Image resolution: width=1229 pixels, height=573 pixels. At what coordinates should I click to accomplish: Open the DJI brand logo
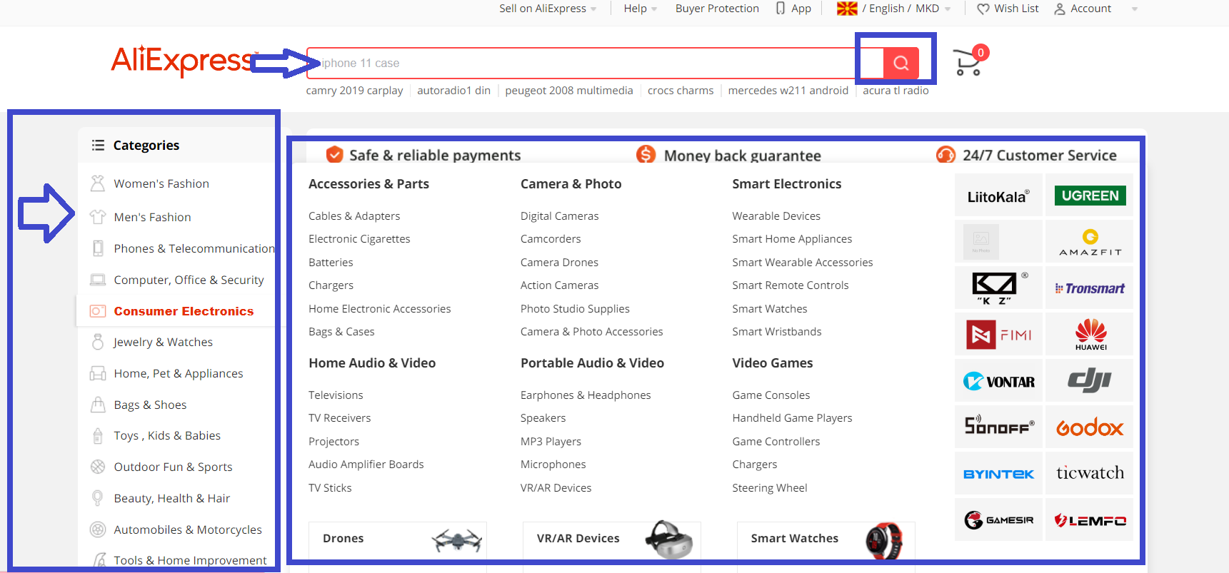click(x=1090, y=380)
